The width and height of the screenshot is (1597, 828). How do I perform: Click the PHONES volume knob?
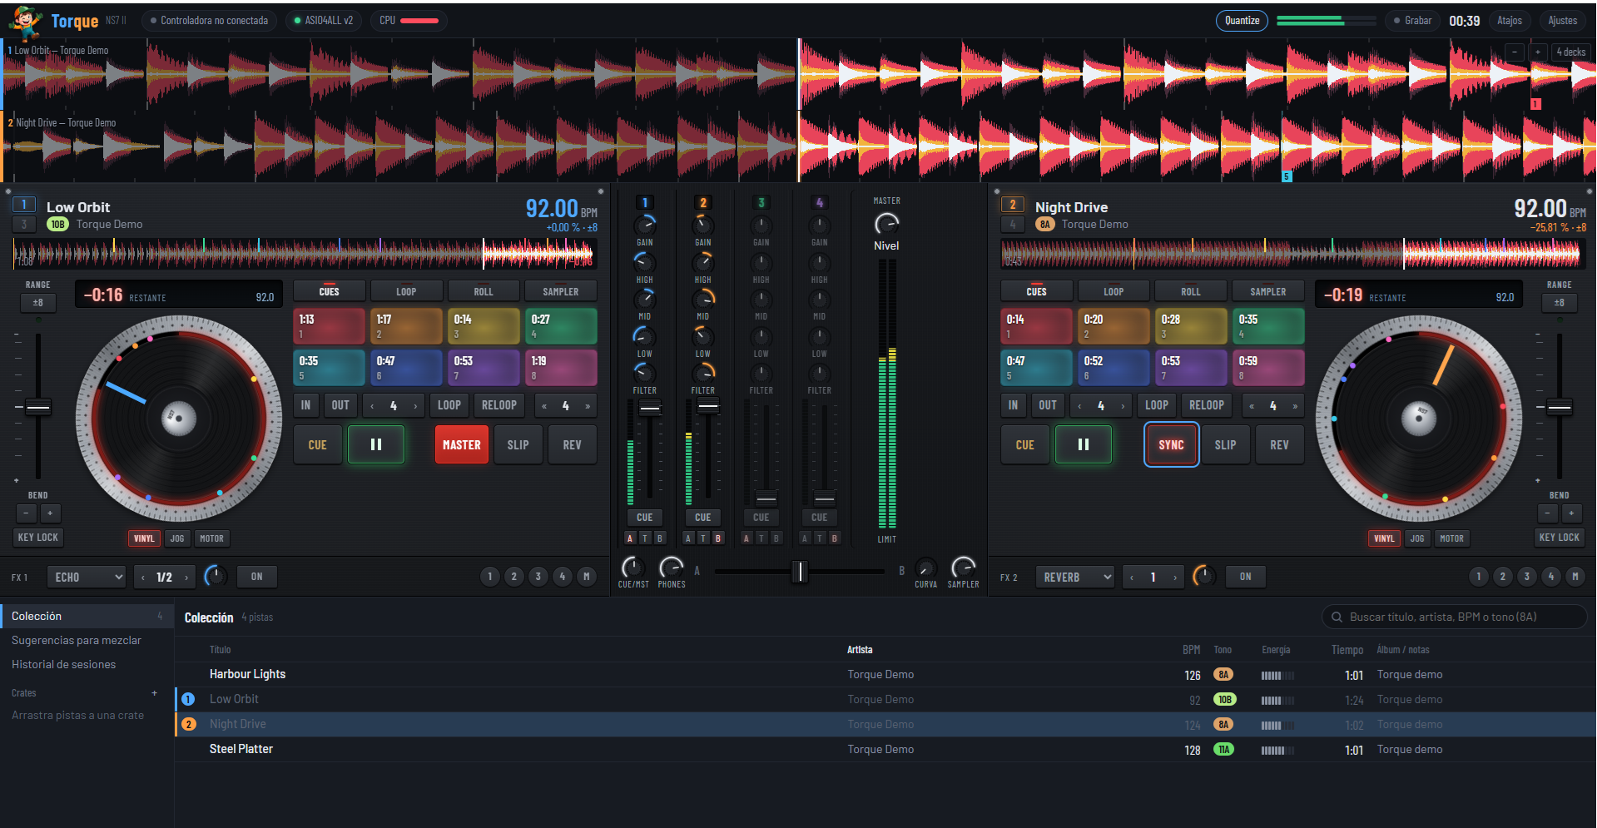671,568
